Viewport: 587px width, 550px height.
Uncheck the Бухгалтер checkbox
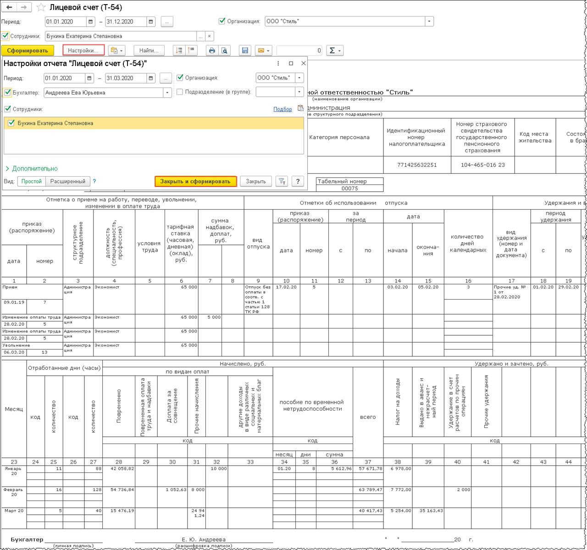click(8, 93)
